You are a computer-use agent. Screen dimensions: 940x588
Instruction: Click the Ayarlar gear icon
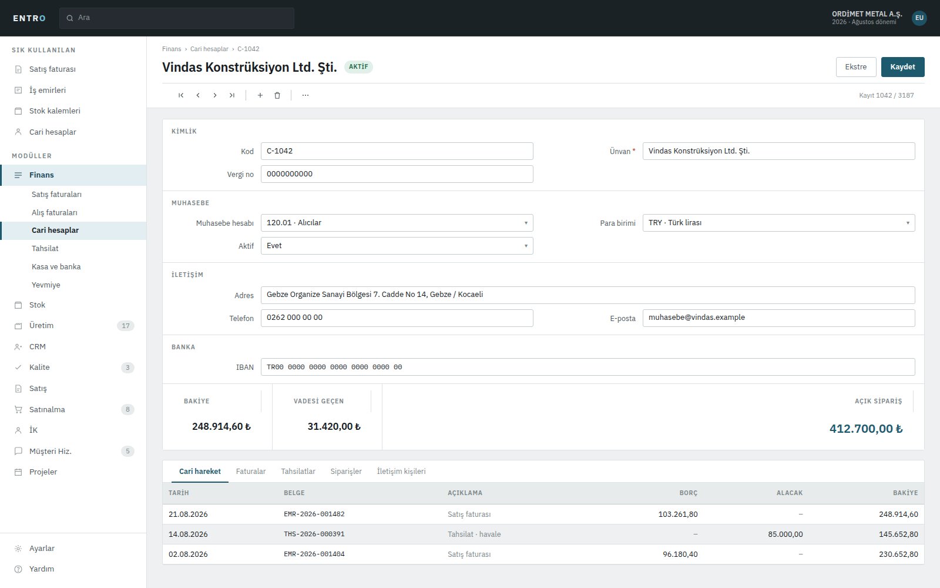tap(18, 549)
